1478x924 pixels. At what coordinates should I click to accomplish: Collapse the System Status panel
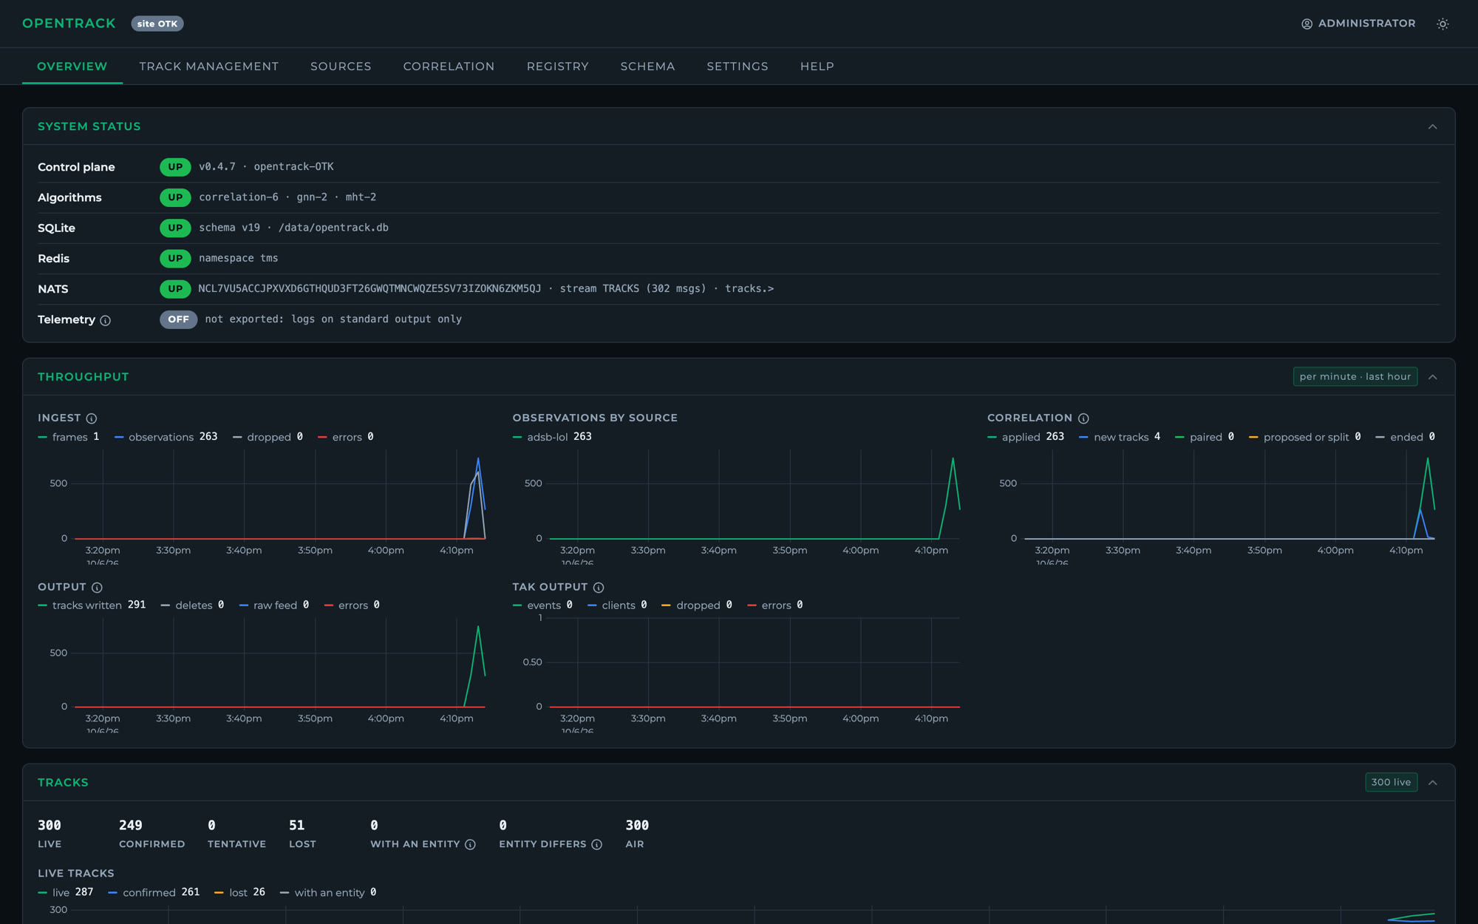tap(1432, 126)
